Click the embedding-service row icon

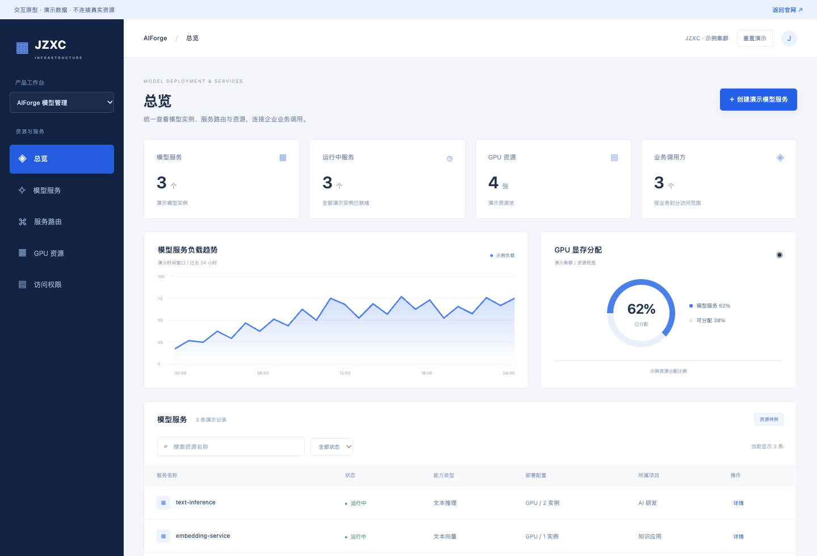(x=163, y=536)
